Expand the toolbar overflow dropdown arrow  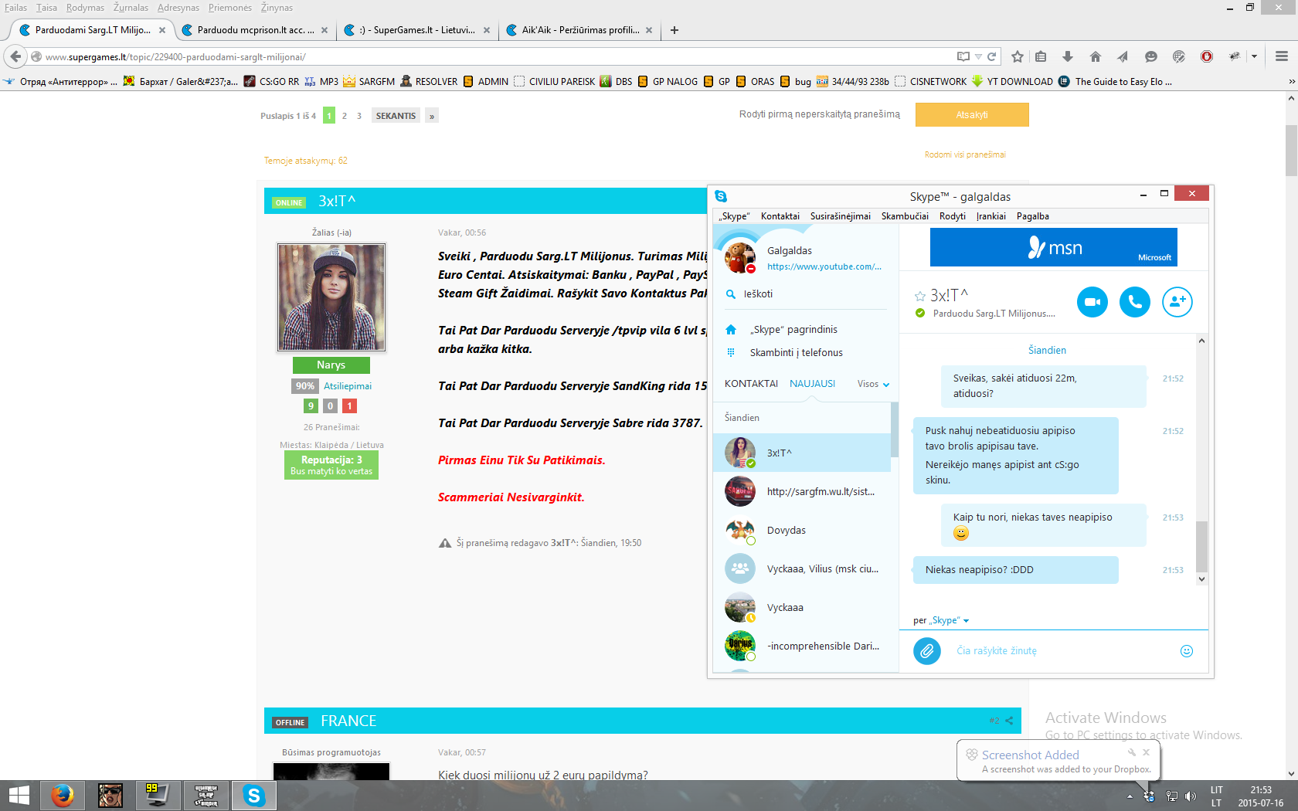pyautogui.click(x=1254, y=56)
